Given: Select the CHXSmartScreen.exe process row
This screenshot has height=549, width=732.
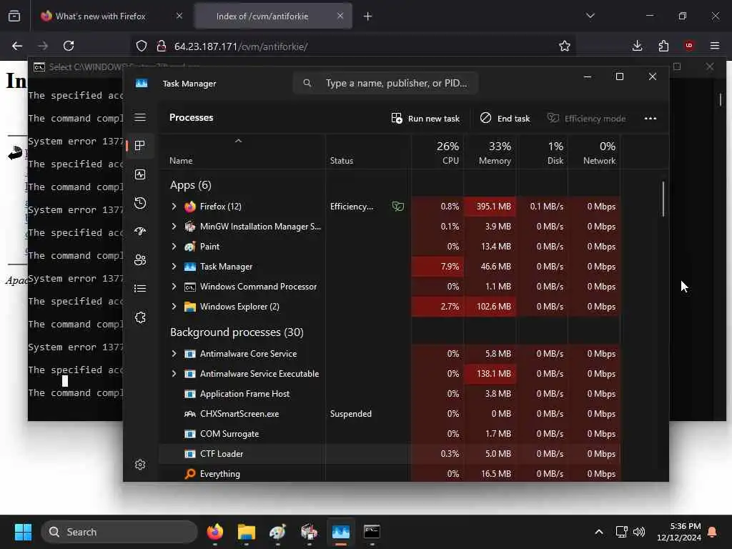Looking at the screenshot, I should coord(390,414).
